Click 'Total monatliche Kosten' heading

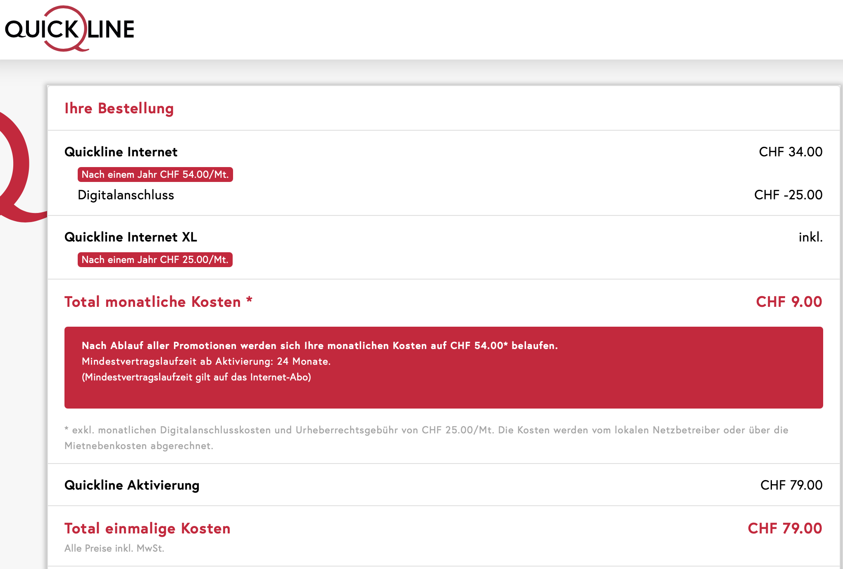[x=158, y=302]
